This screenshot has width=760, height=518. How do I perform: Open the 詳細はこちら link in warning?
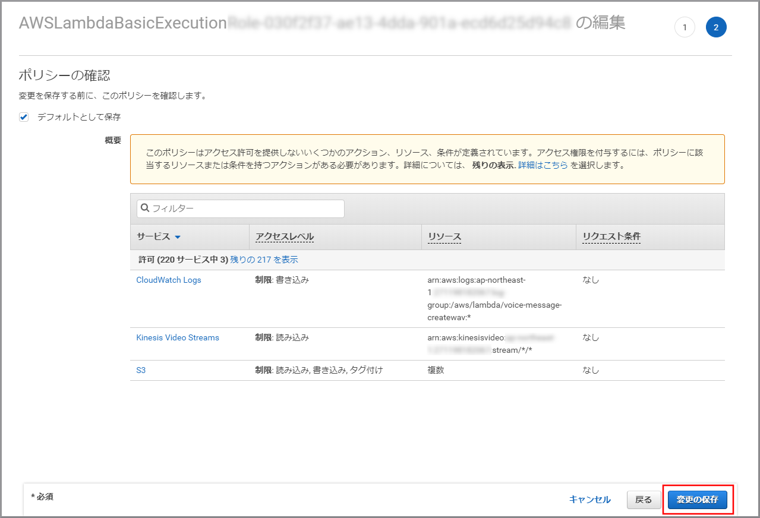point(543,165)
